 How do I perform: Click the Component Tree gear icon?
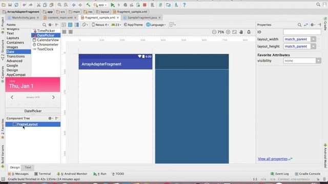click(x=50, y=118)
